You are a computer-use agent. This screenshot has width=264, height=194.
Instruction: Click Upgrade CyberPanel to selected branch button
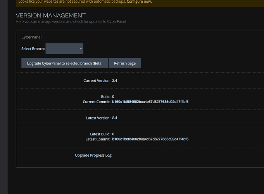64,63
